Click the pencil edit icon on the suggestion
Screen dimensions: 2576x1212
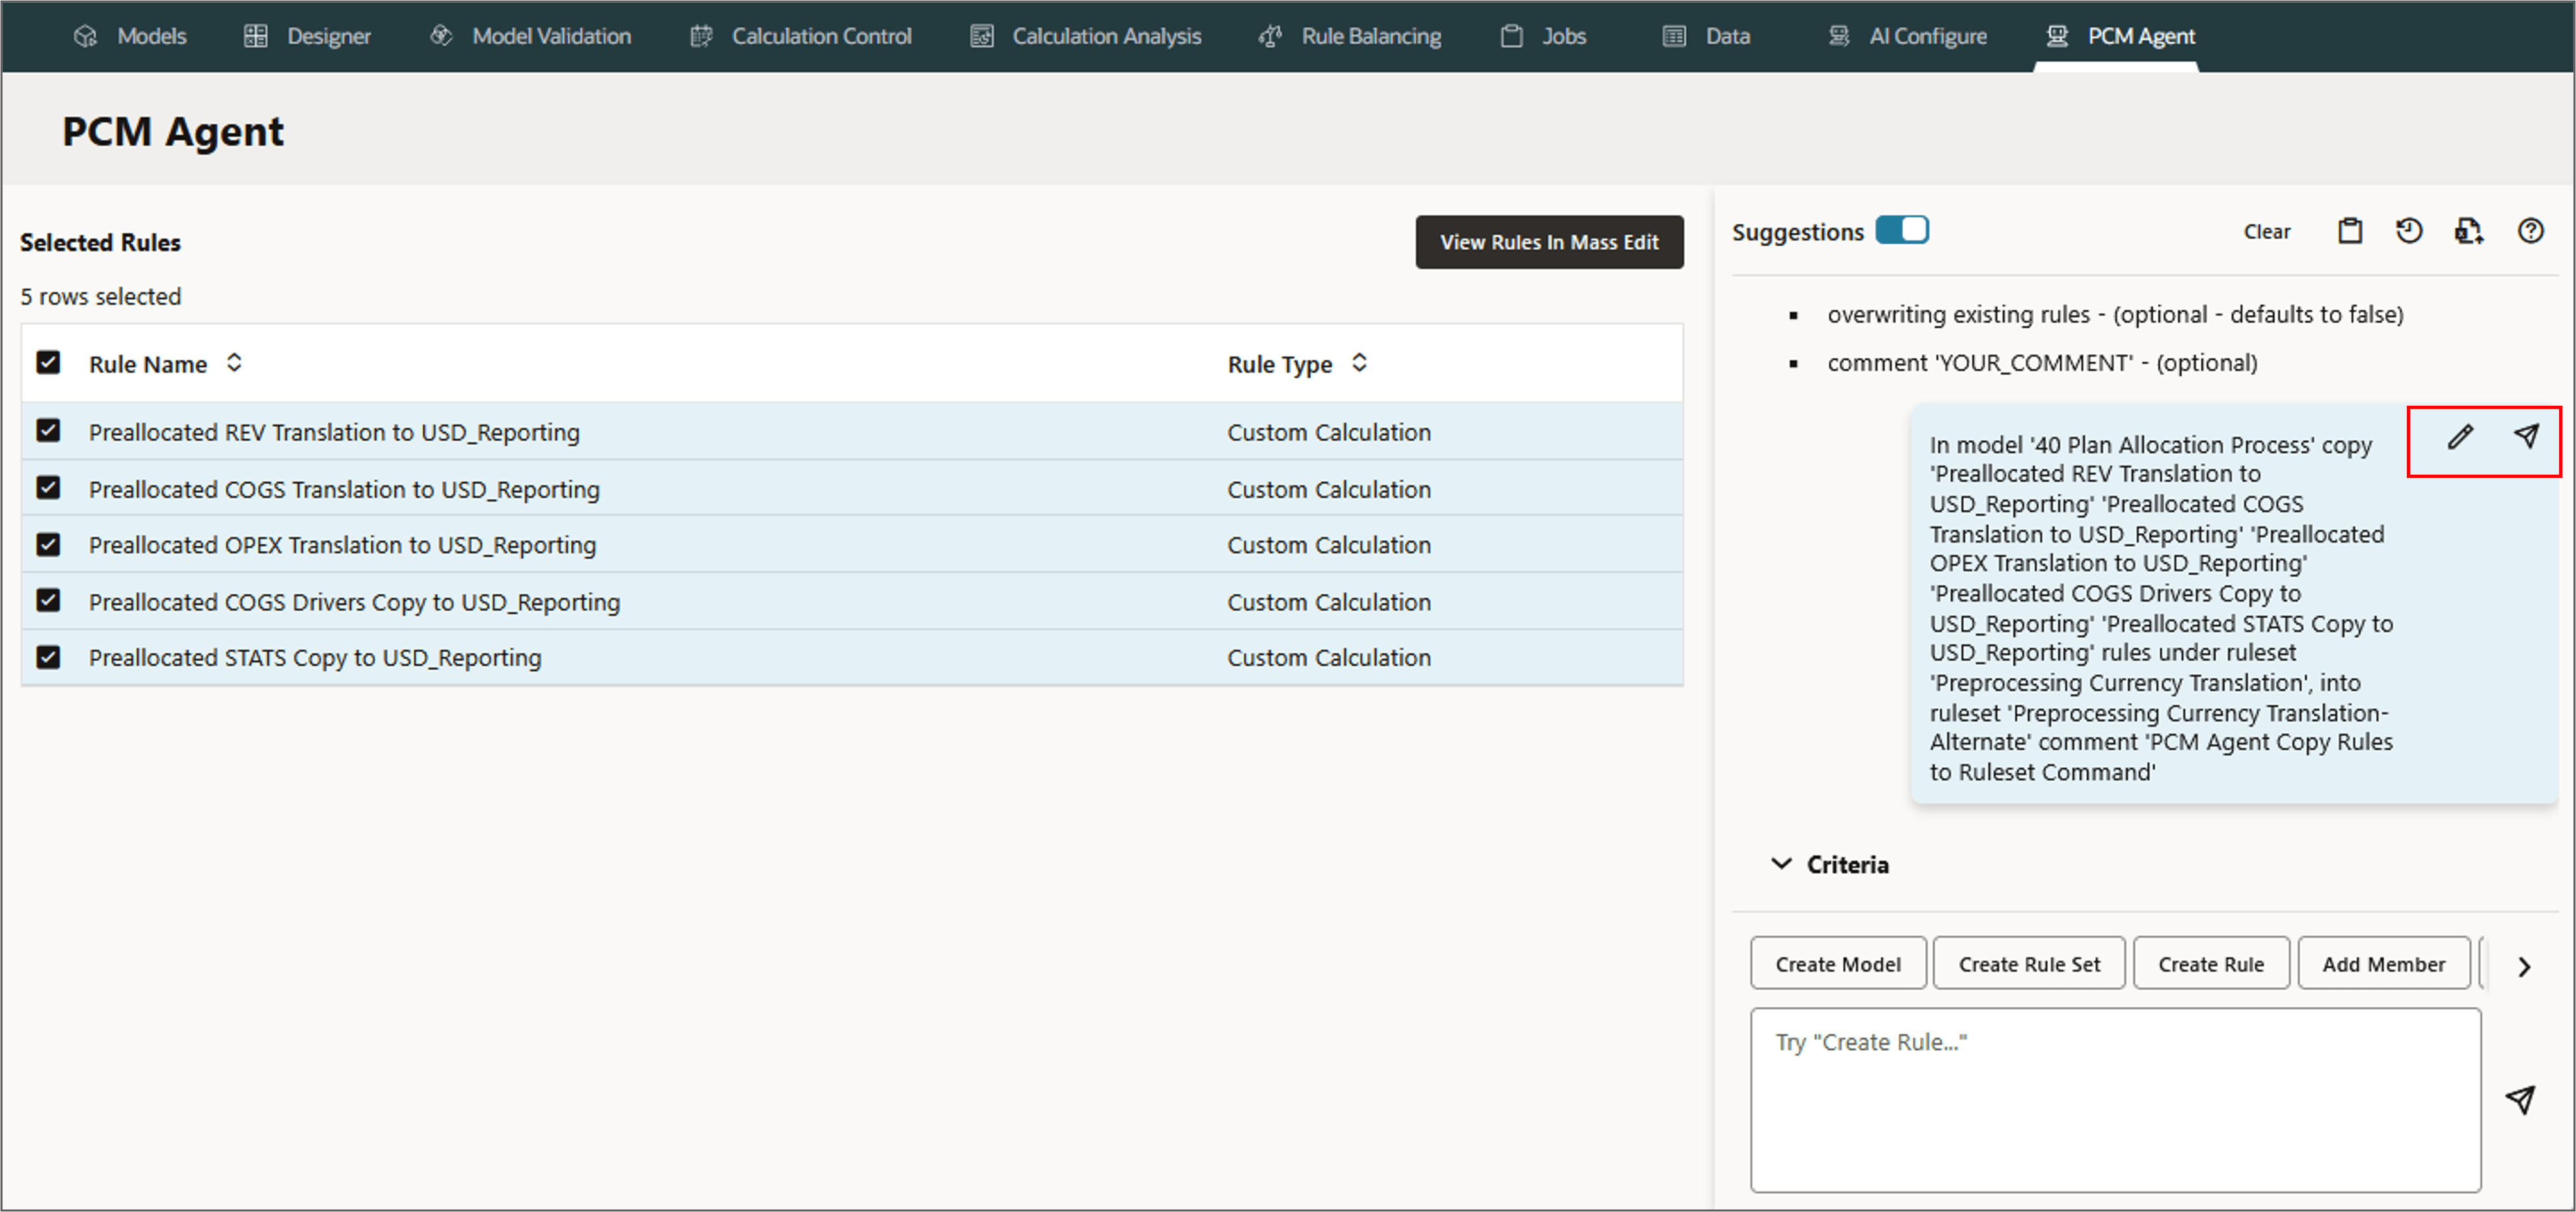(2460, 437)
